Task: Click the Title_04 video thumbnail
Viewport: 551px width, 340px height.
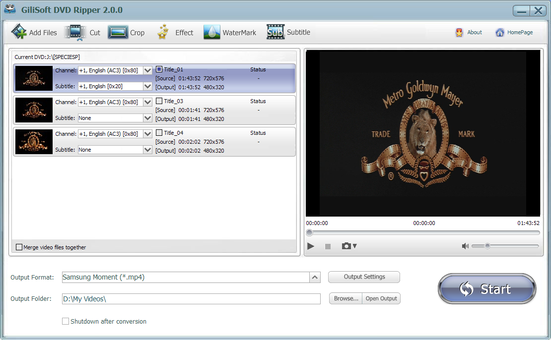Action: [x=33, y=142]
